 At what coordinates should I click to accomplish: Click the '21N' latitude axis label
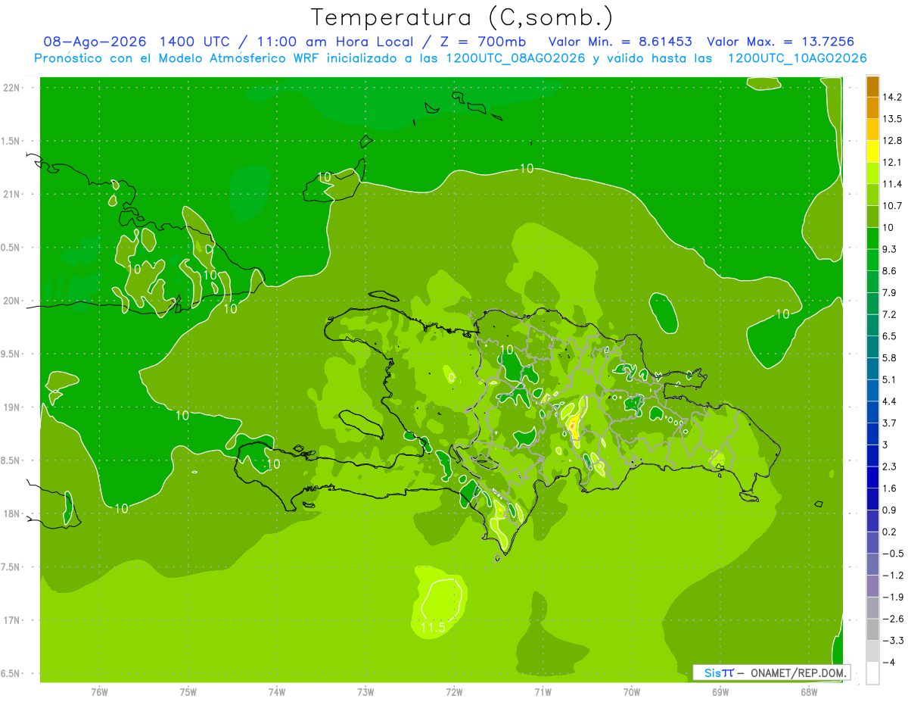pos(12,195)
